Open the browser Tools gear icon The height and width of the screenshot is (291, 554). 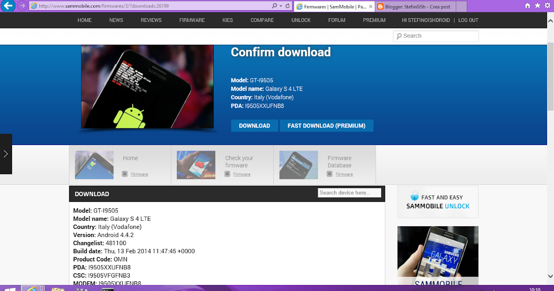(x=547, y=6)
